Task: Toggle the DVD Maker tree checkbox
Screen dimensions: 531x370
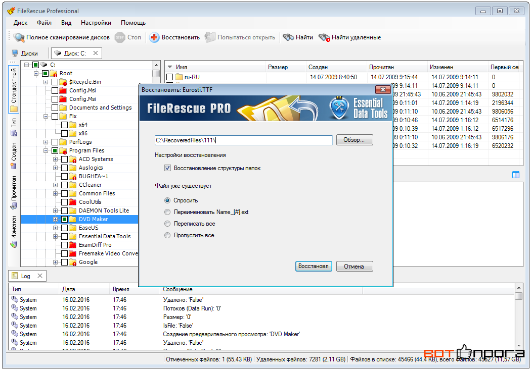Action: 64,219
